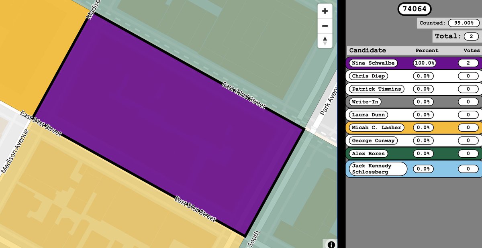Select the Laura Dunn candidate name
This screenshot has height=248, width=482.
tap(368, 114)
